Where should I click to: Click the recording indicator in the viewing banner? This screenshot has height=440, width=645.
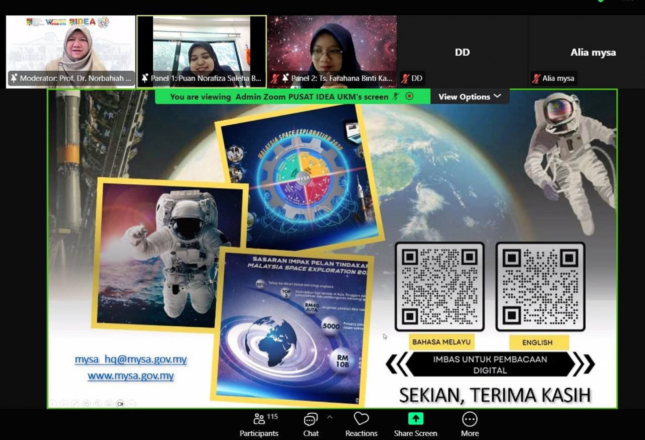tap(409, 96)
